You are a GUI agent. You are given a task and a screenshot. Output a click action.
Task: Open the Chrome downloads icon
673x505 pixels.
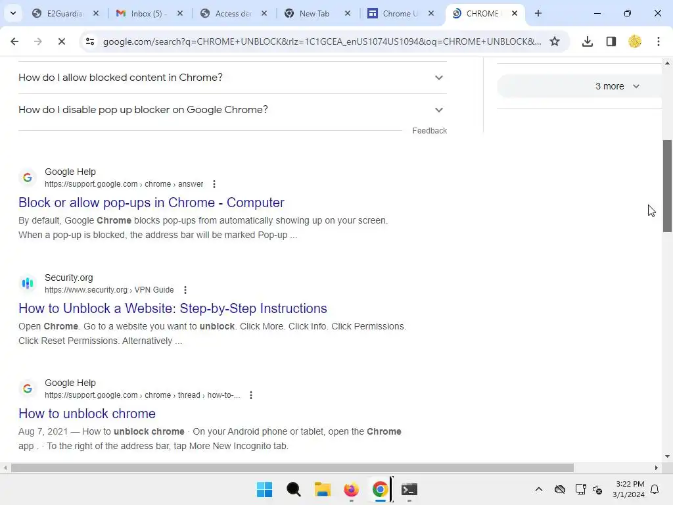[x=587, y=41]
